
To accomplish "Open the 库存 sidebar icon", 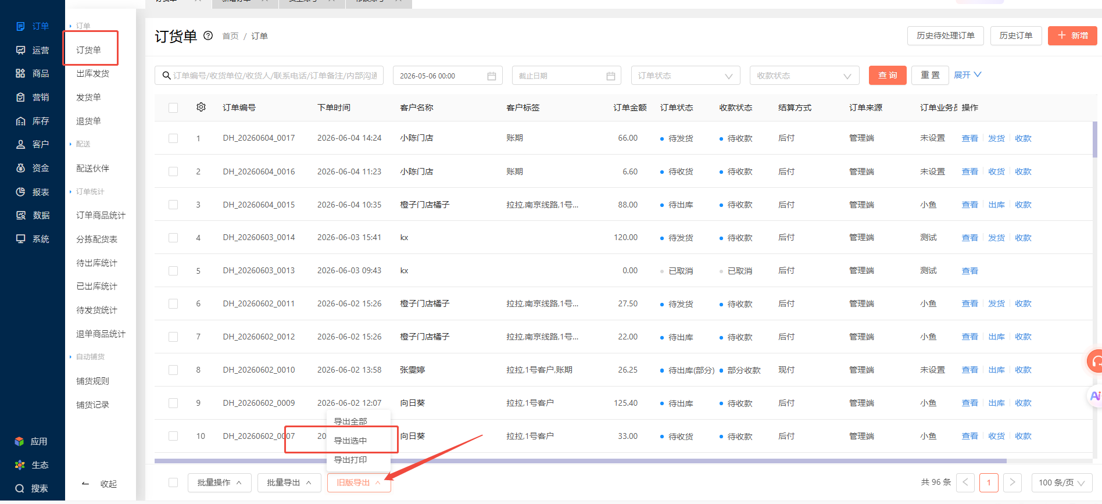I will click(20, 121).
